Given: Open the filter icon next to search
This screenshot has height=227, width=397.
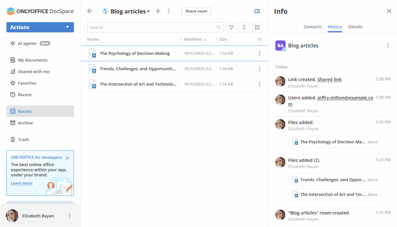Looking at the screenshot, I should (231, 28).
